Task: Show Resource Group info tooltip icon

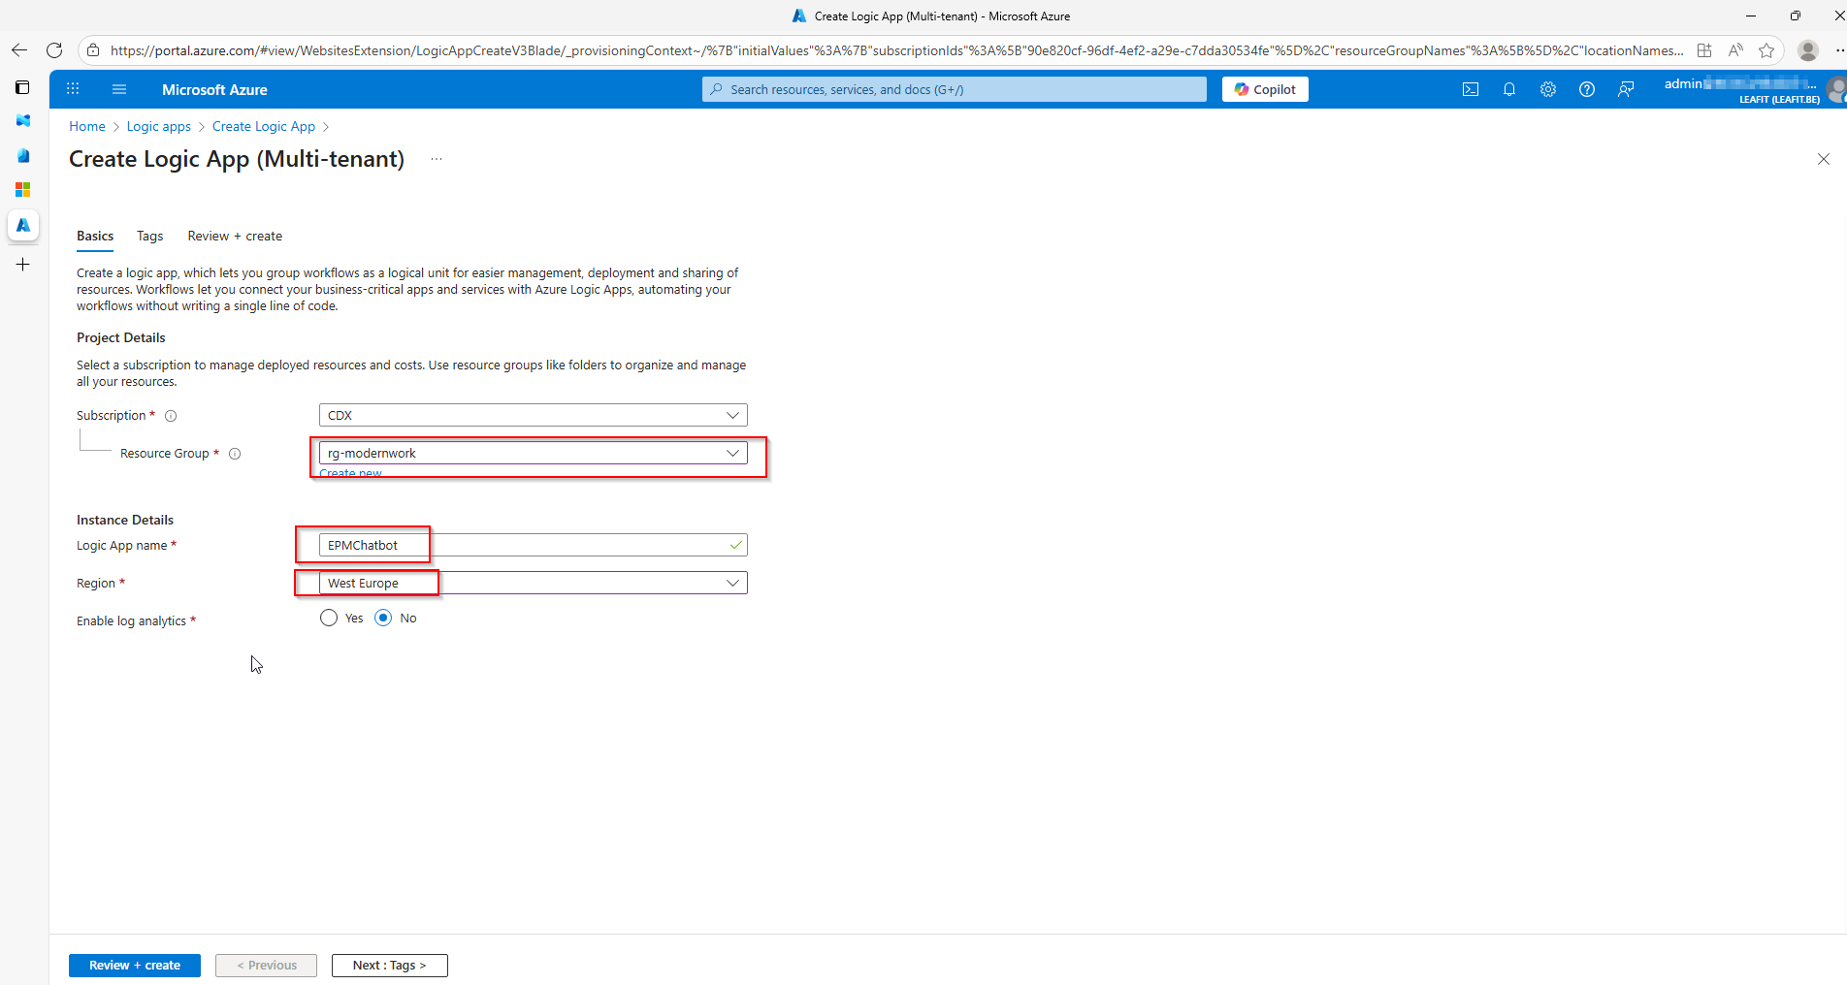Action: point(235,454)
